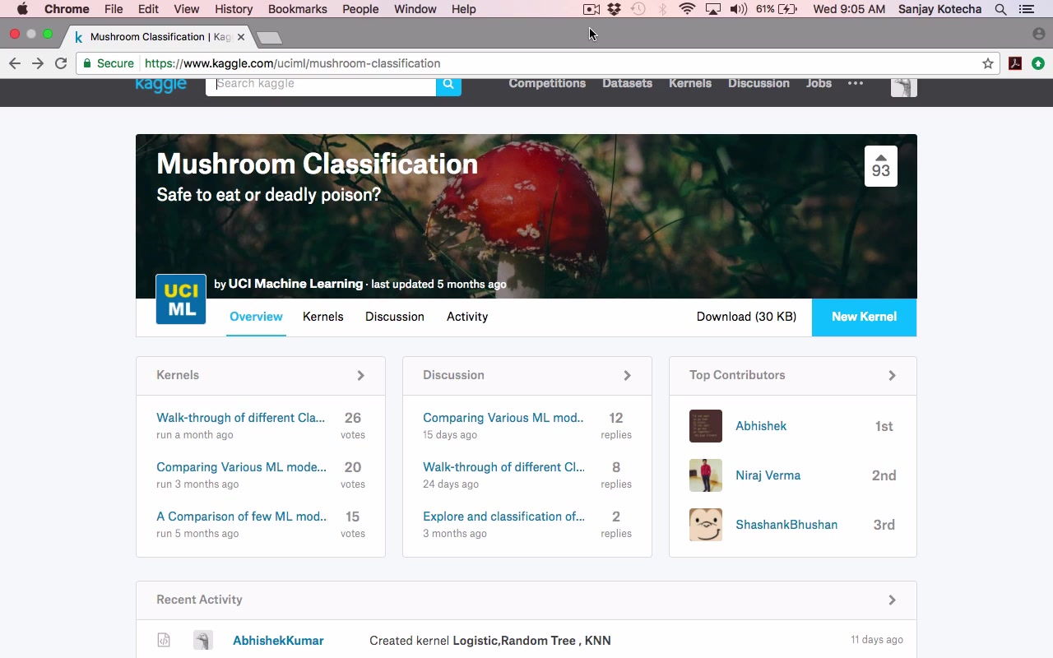The height and width of the screenshot is (658, 1053).
Task: Open contributor Abhishek's profile link
Action: [761, 426]
